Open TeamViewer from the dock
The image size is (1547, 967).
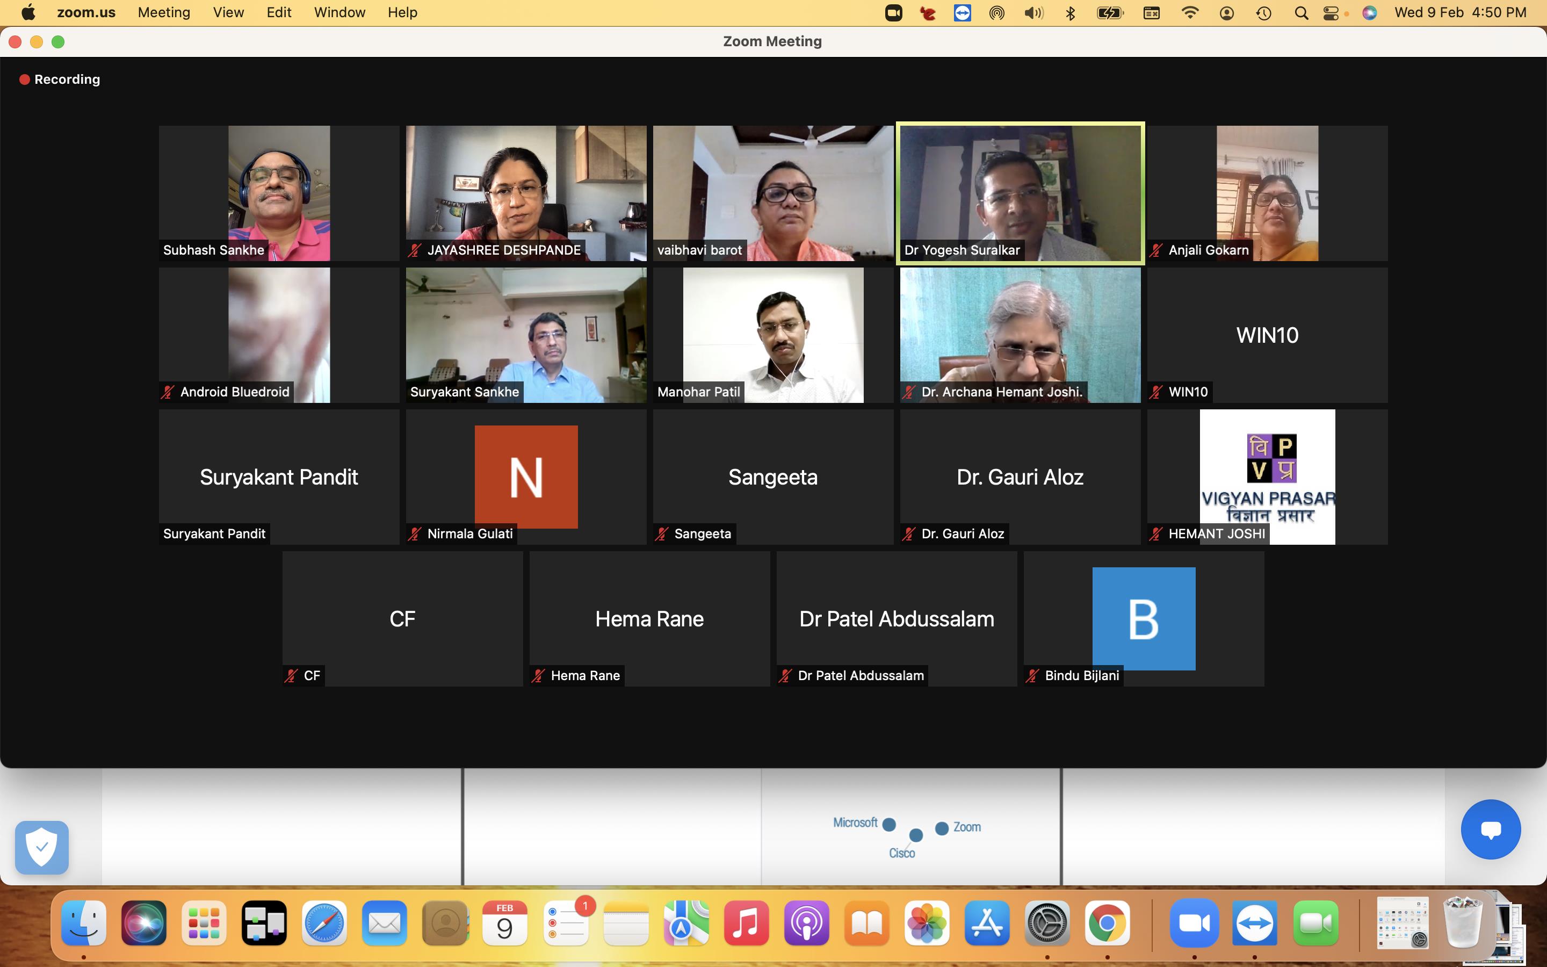[x=1255, y=923]
